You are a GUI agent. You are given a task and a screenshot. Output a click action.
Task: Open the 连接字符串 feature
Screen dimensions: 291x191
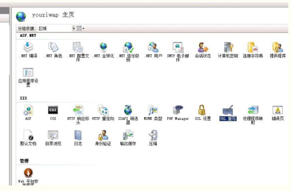(x=253, y=50)
